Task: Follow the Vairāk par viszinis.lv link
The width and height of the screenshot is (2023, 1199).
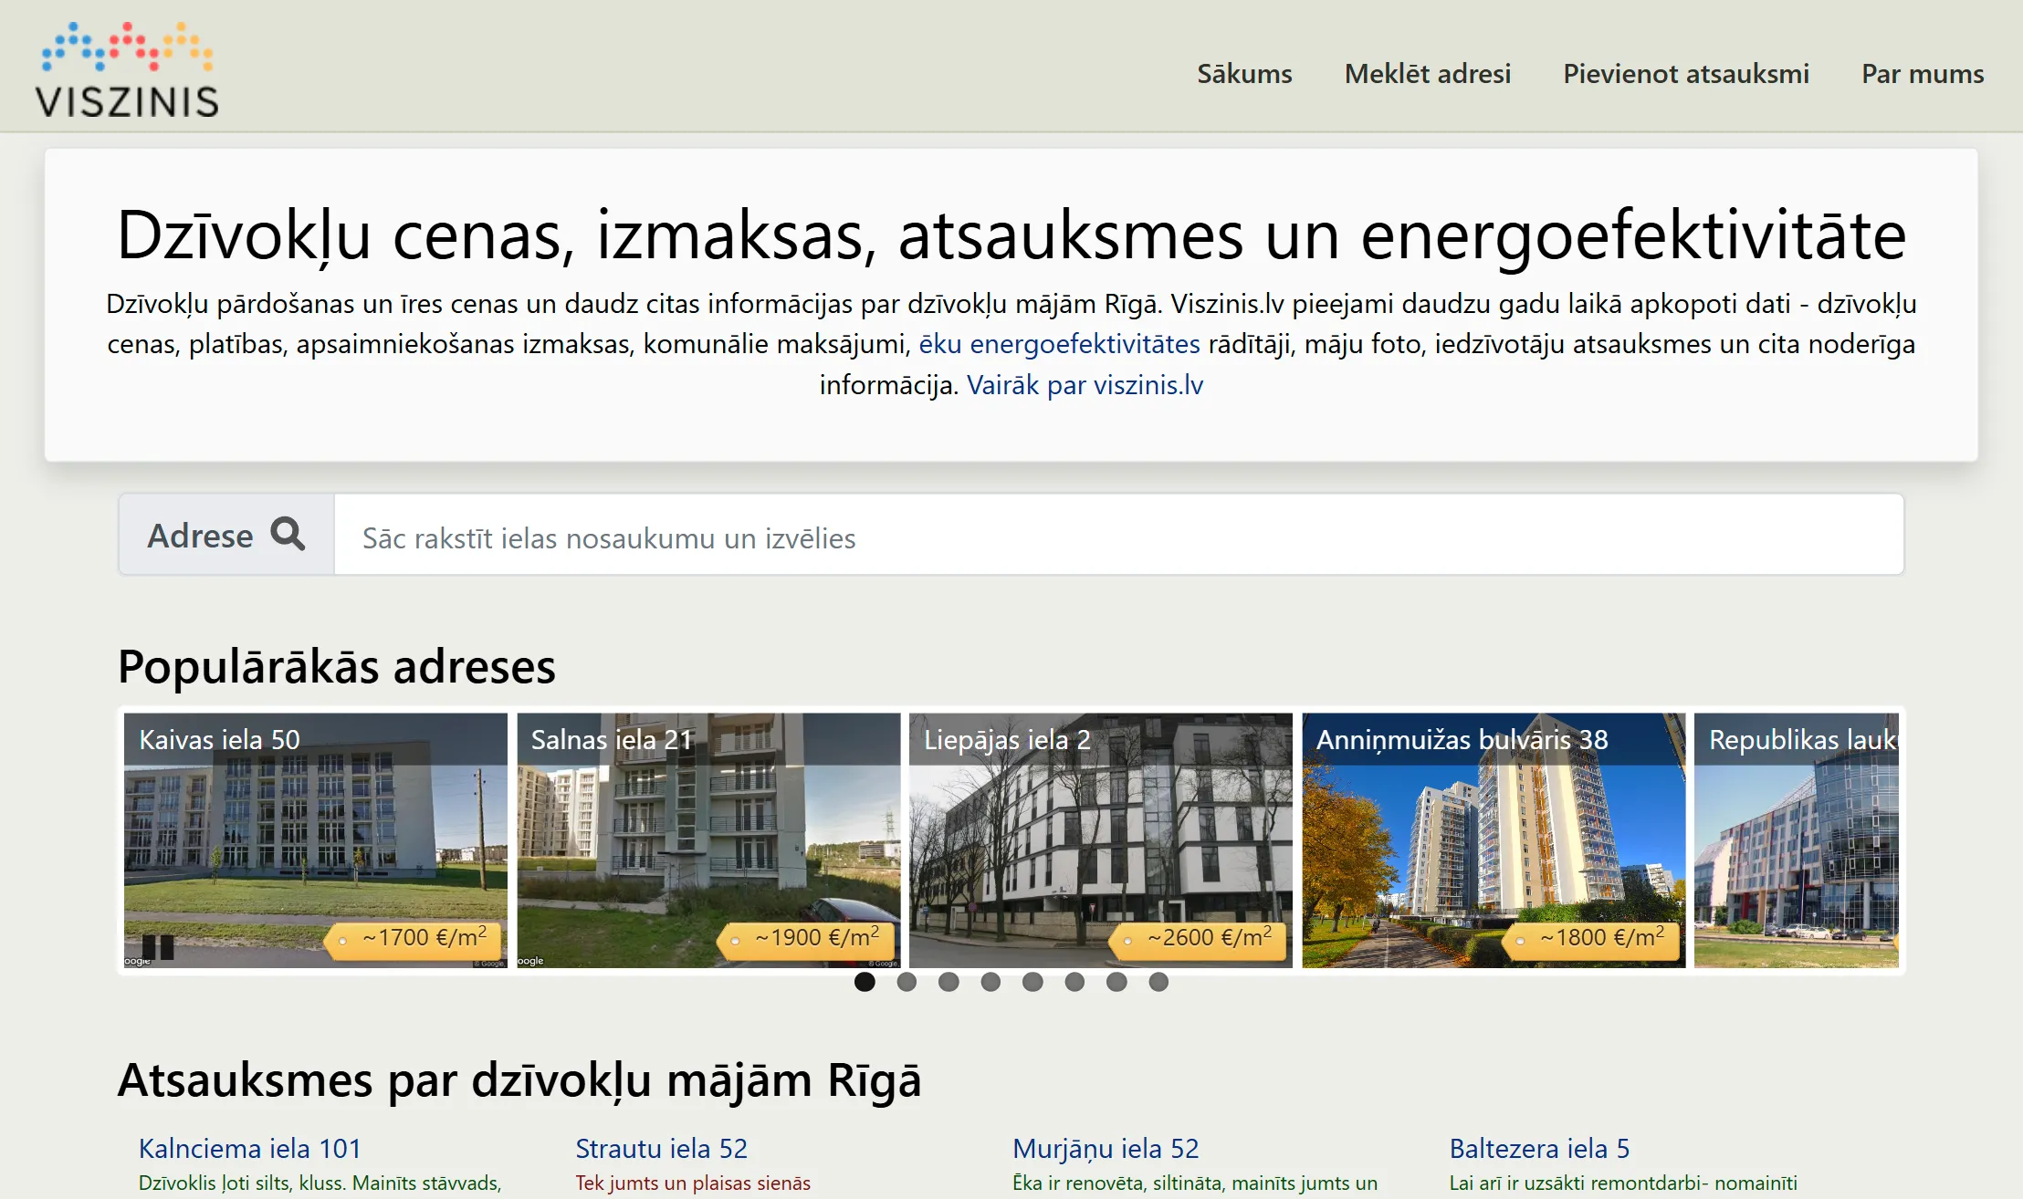Action: pos(1085,385)
